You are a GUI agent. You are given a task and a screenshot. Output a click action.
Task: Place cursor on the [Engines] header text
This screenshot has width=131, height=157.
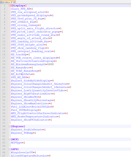coord(18,126)
